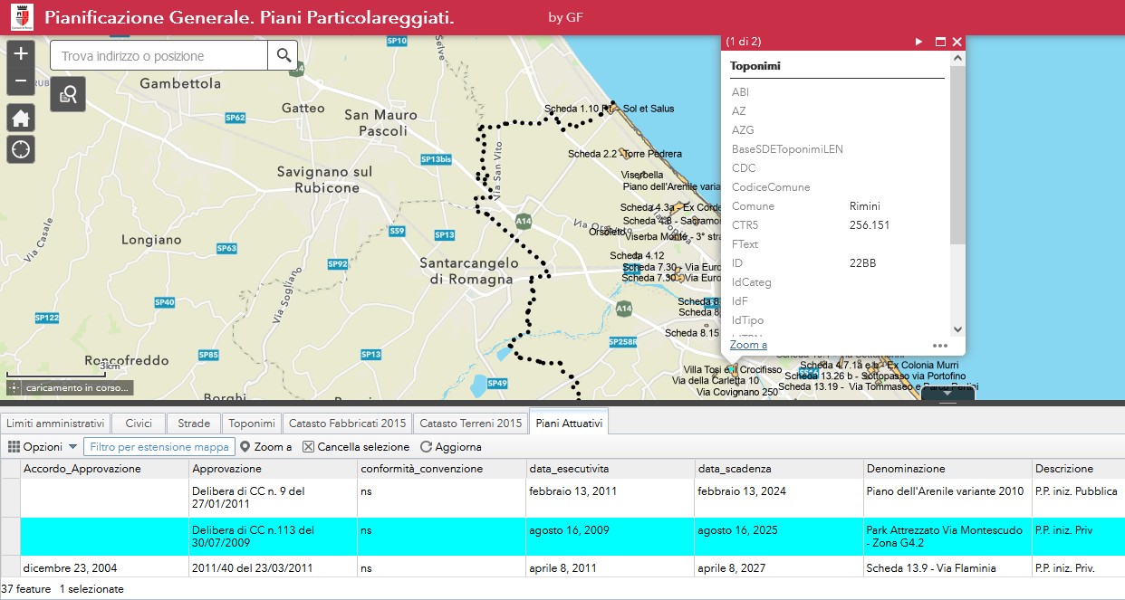
Task: Collapse the attribute table panel handle
Action: point(948,394)
